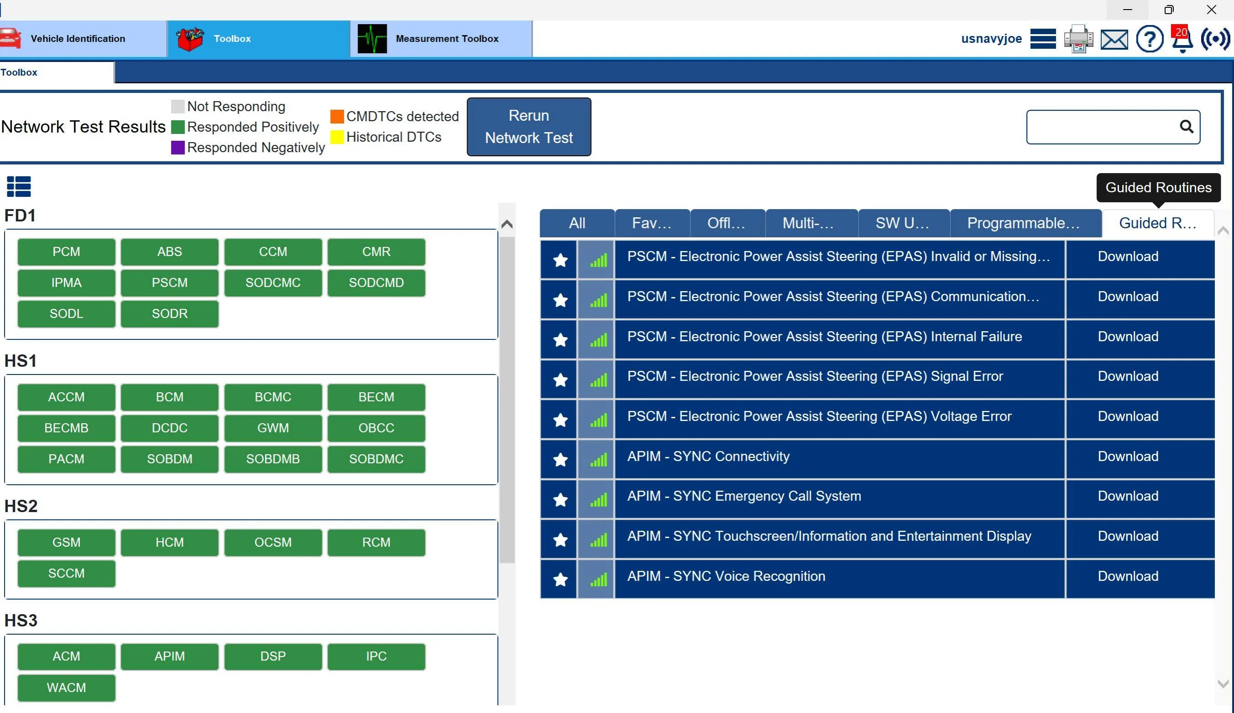This screenshot has width=1234, height=713.
Task: Click Responded Positively green legend swatch
Action: 178,127
